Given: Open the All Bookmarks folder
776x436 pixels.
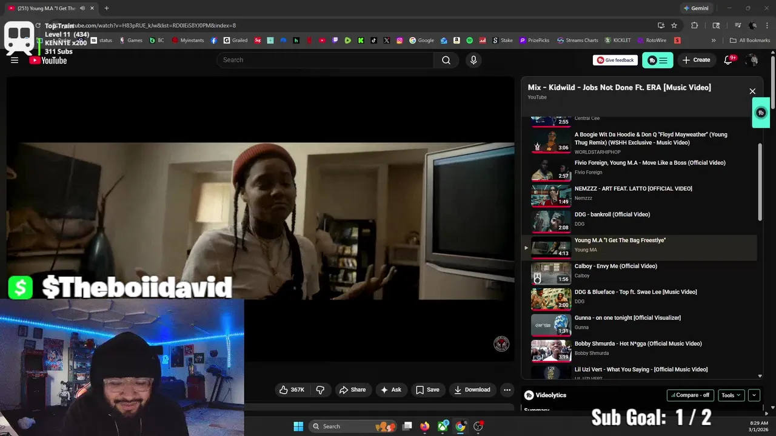Looking at the screenshot, I should [750, 41].
